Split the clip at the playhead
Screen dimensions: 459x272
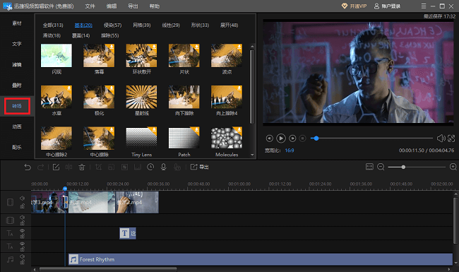tap(68, 167)
